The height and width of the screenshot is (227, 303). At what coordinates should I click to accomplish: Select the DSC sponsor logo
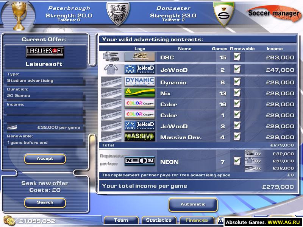point(139,56)
